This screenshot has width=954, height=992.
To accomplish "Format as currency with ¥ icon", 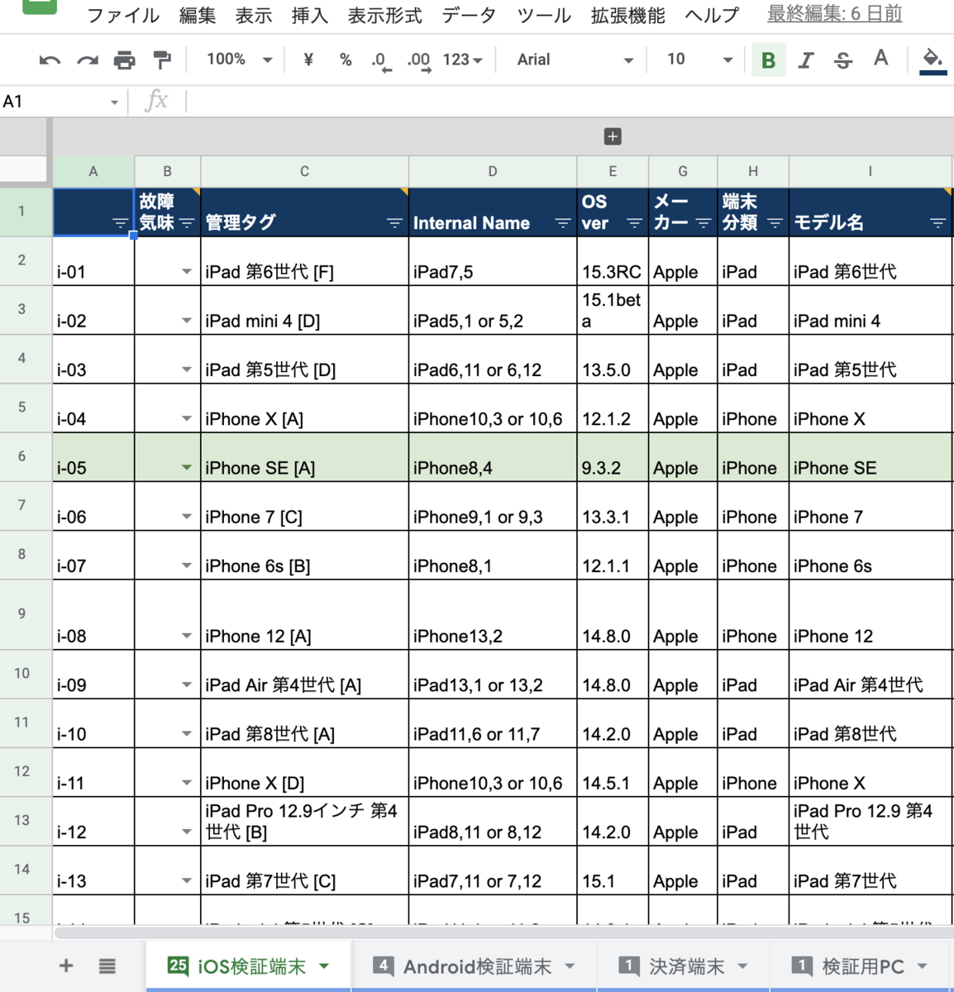I will (x=308, y=60).
